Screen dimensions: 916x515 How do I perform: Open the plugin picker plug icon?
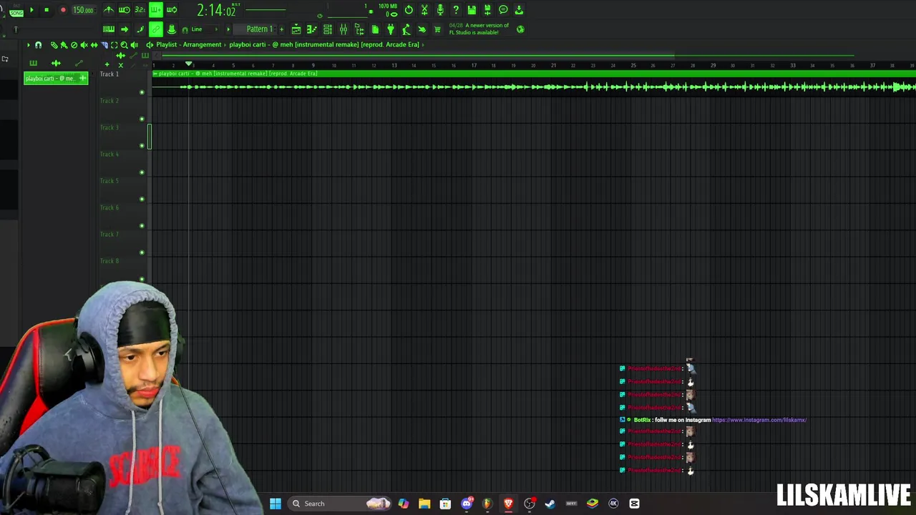391,29
